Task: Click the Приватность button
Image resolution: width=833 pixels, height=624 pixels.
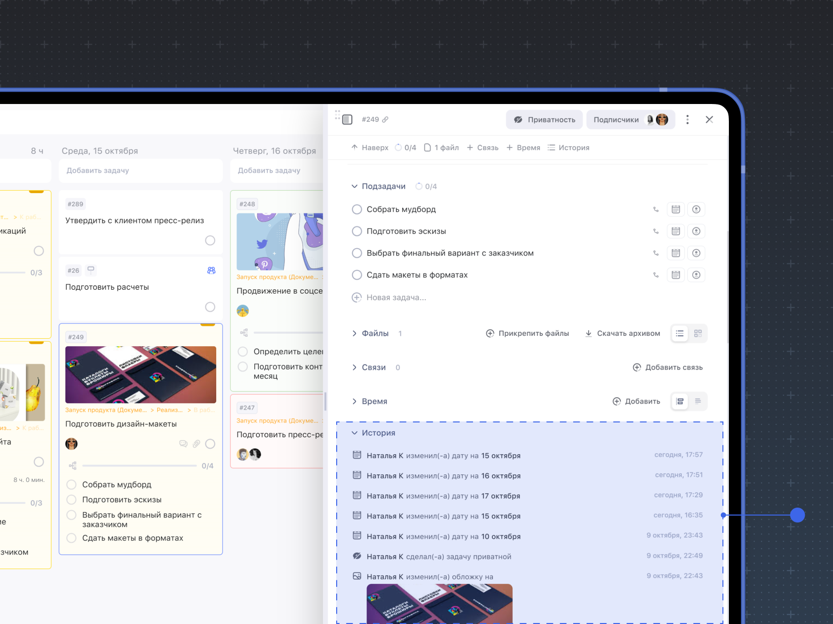Action: tap(545, 120)
